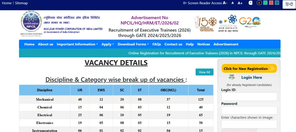
Task: Expand Important Information dropdown menu
Action: pyautogui.click(x=77, y=44)
